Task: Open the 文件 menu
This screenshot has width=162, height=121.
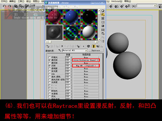Action: coord(4,1)
